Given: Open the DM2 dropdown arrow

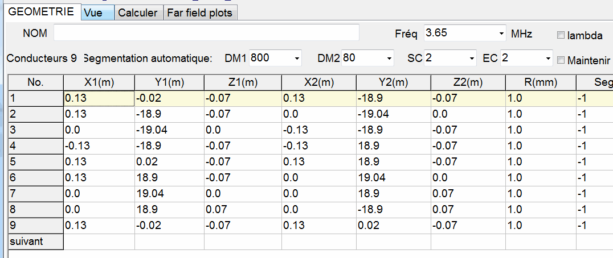Looking at the screenshot, I should coord(389,59).
